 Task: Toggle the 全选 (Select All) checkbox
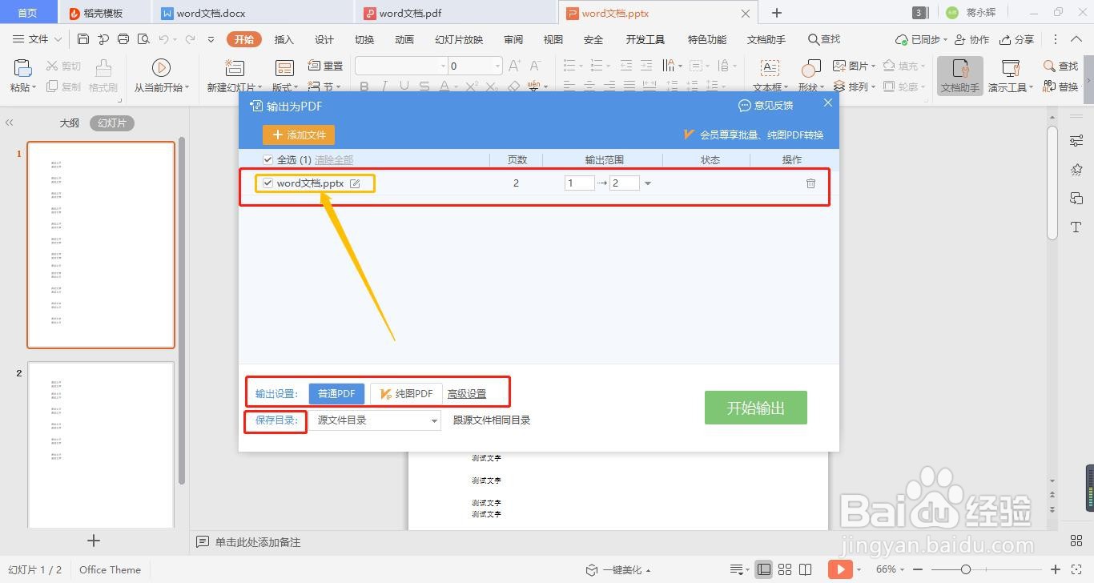(267, 159)
